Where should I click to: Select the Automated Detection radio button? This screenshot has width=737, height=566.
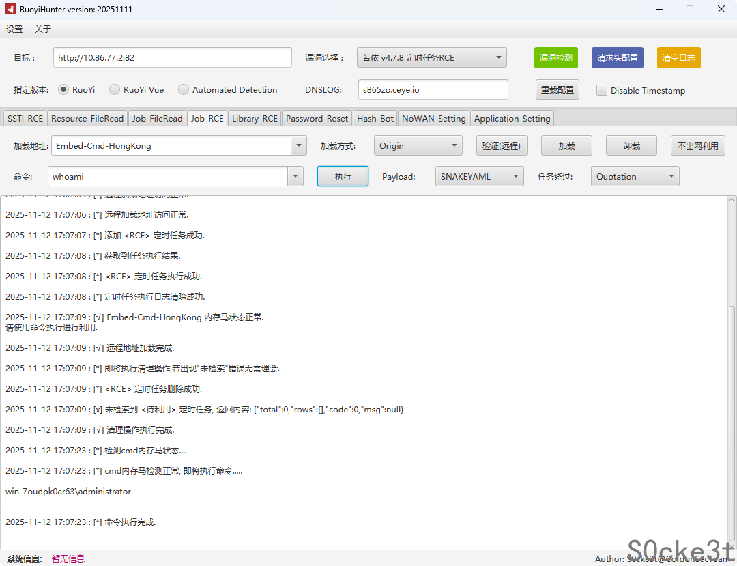tap(184, 89)
